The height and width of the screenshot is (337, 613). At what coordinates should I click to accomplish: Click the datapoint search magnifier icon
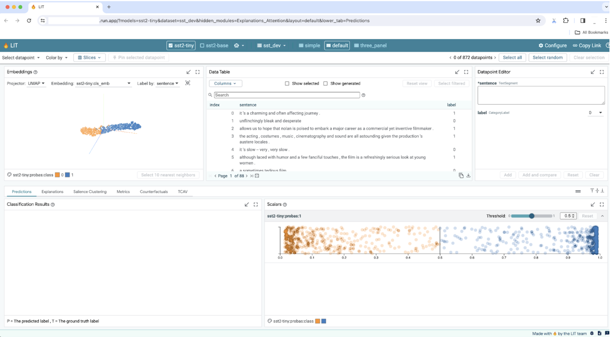point(210,95)
